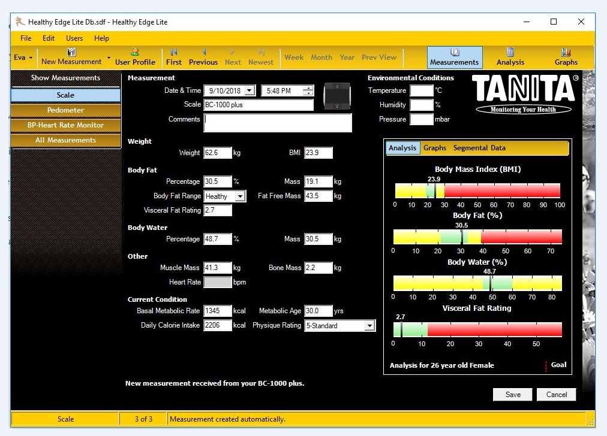Viewport: 607px width, 436px height.
Task: Click the Body Fat Percentage field
Action: click(x=218, y=181)
